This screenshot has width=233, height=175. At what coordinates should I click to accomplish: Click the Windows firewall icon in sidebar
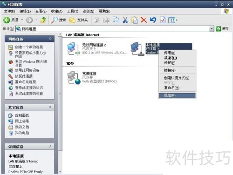[x=11, y=62]
